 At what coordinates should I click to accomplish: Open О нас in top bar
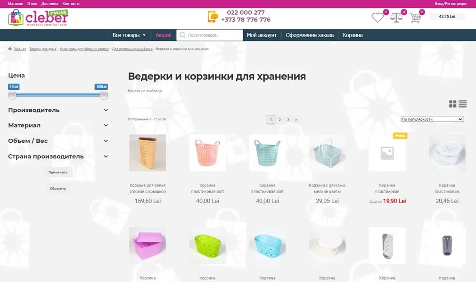click(x=32, y=4)
